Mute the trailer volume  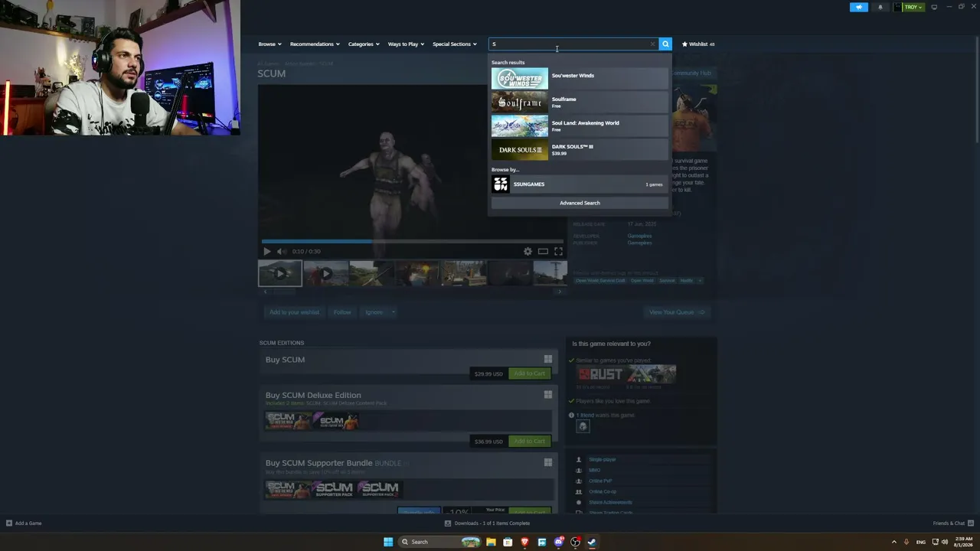click(282, 251)
